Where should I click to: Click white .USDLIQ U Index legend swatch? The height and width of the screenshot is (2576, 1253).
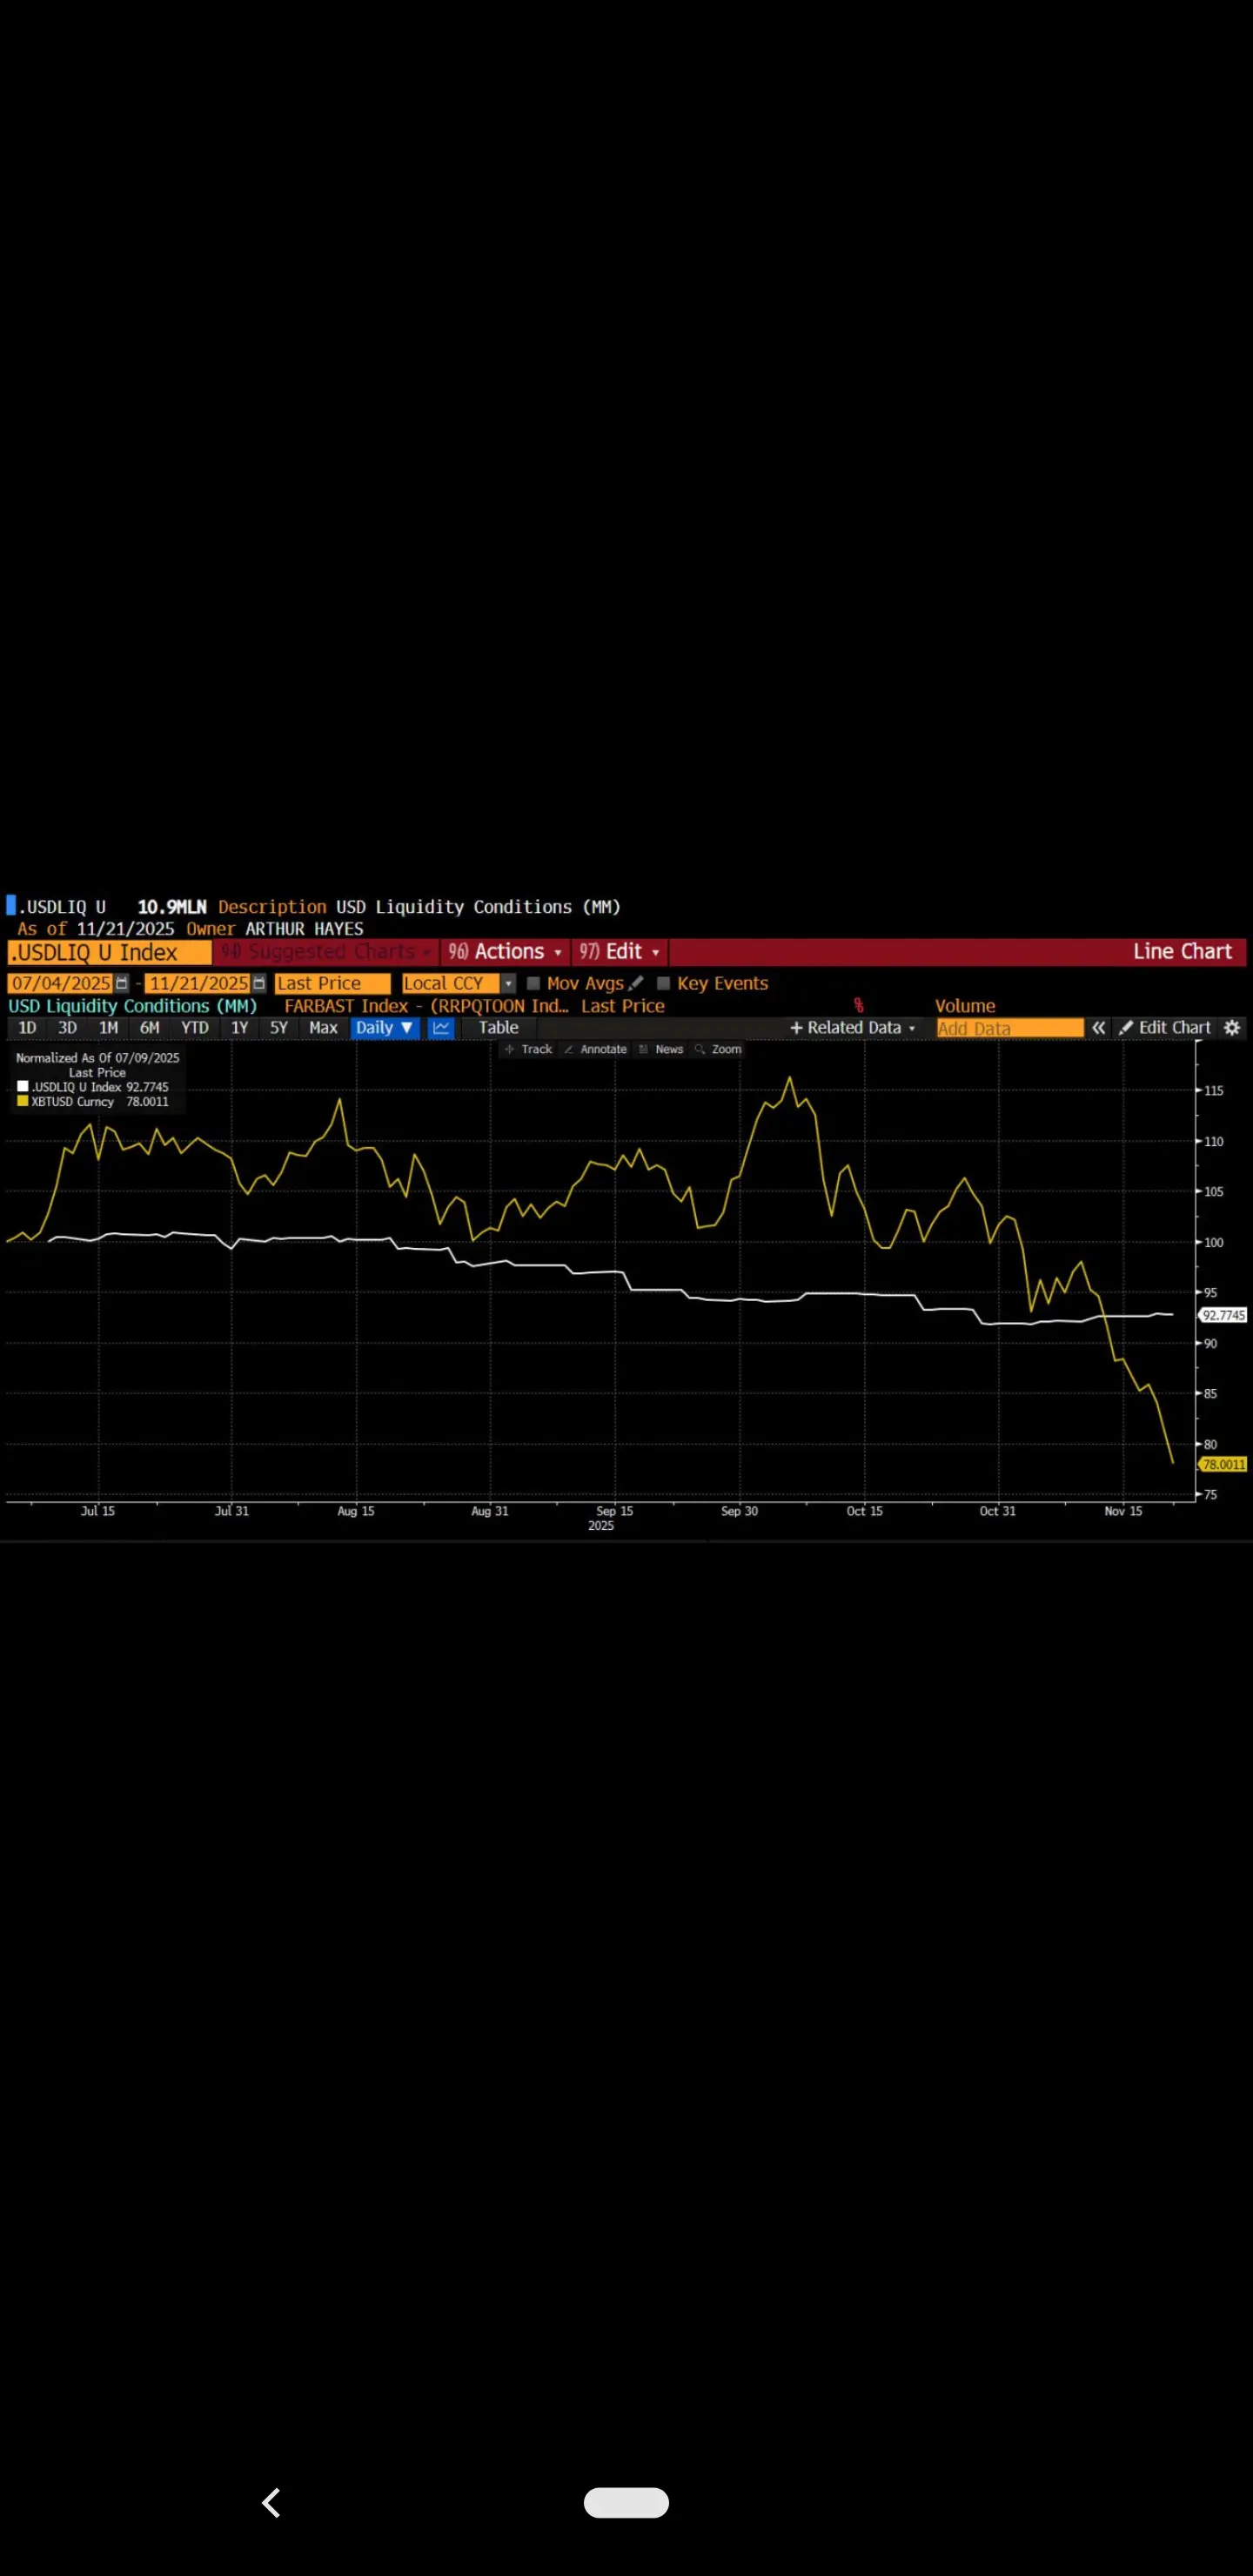(x=23, y=1086)
